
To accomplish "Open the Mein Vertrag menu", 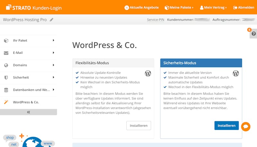I will [x=213, y=7].
